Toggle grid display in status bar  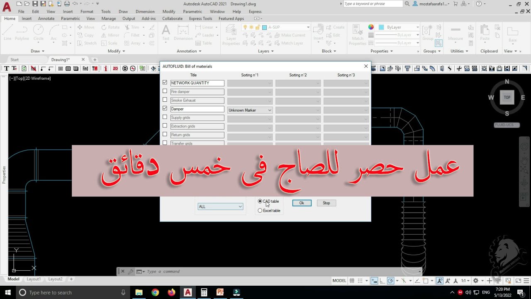(x=351, y=281)
